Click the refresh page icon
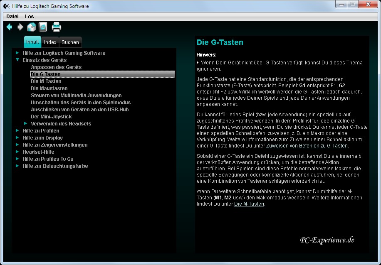 [43, 27]
